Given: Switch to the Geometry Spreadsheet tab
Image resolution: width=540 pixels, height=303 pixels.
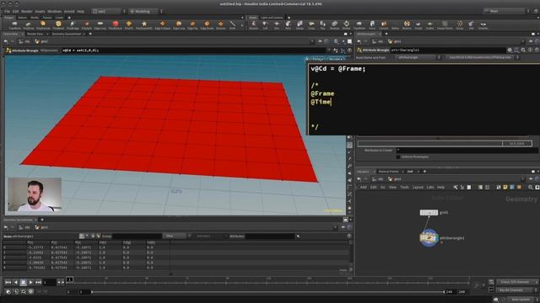Looking at the screenshot, I should click(x=67, y=34).
